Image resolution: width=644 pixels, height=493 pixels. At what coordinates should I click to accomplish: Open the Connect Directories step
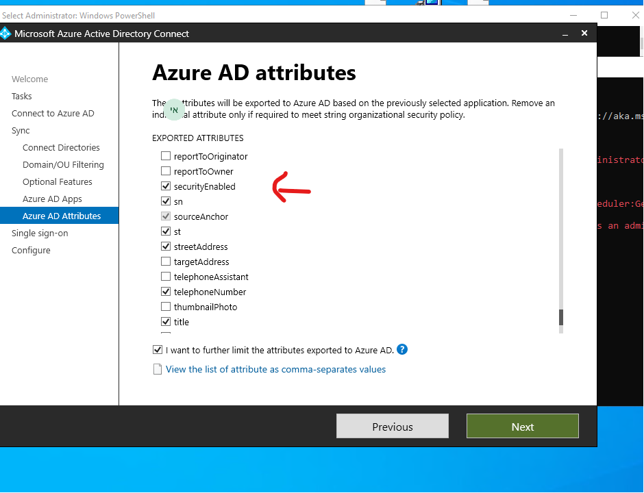tap(61, 147)
